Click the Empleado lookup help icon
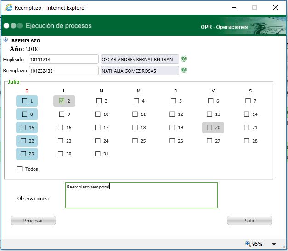The width and height of the screenshot is (288, 251). click(x=184, y=59)
